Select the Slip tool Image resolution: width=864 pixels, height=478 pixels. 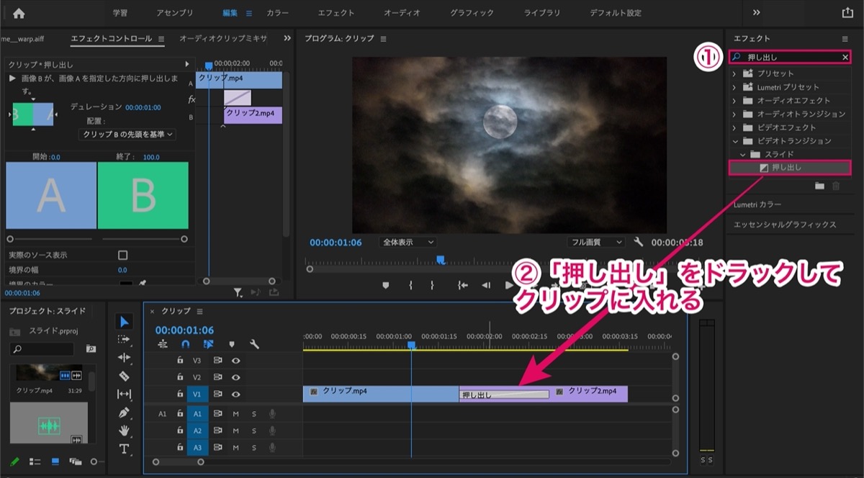click(x=125, y=394)
